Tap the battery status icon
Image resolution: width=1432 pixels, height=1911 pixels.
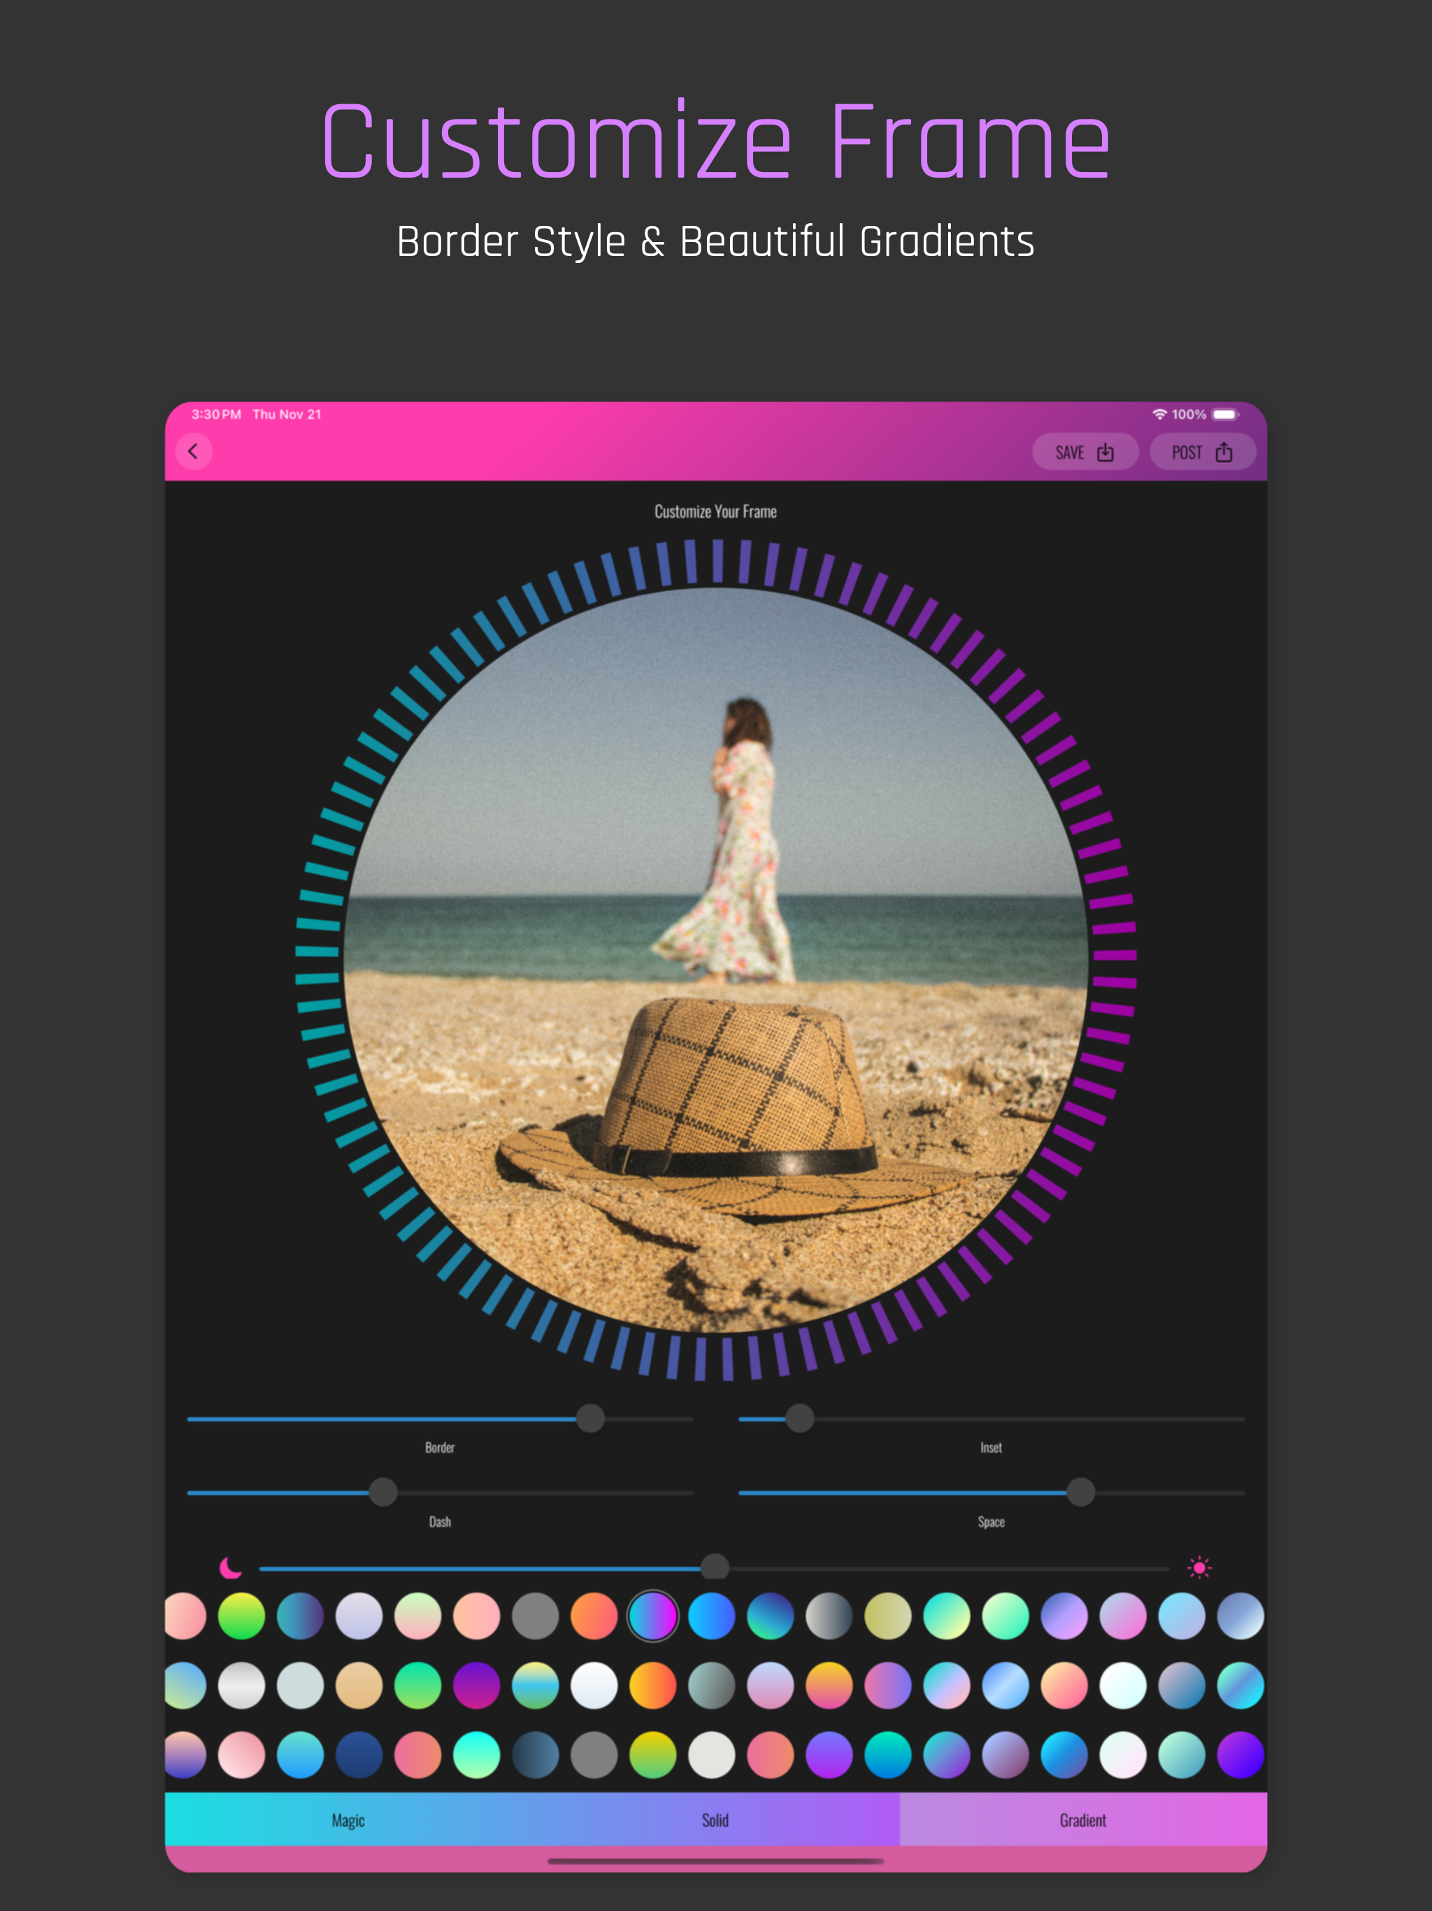pos(1225,415)
